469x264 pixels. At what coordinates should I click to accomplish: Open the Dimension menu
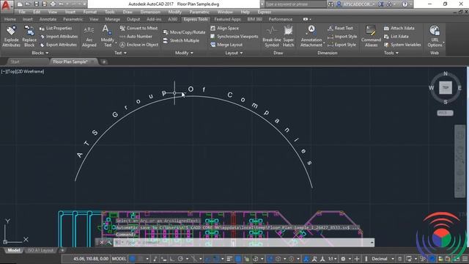(150, 12)
